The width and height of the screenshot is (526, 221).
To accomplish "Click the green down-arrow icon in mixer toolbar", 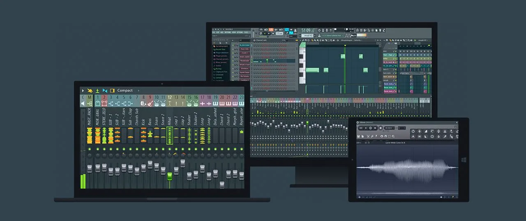I will pos(97,90).
